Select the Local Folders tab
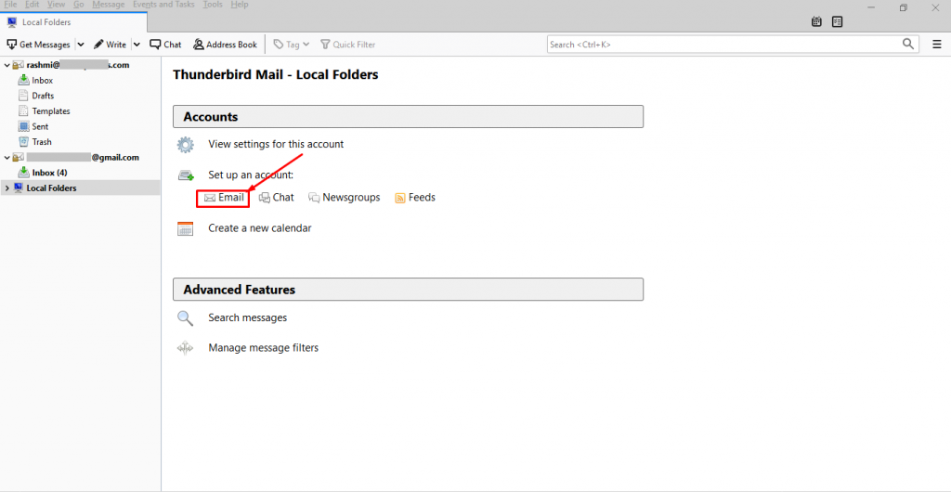The height and width of the screenshot is (492, 951). (73, 22)
